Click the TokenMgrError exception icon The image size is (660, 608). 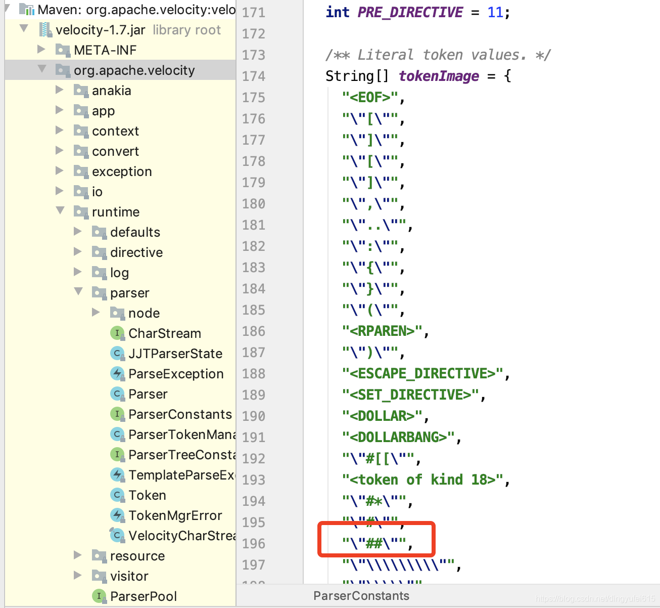117,515
